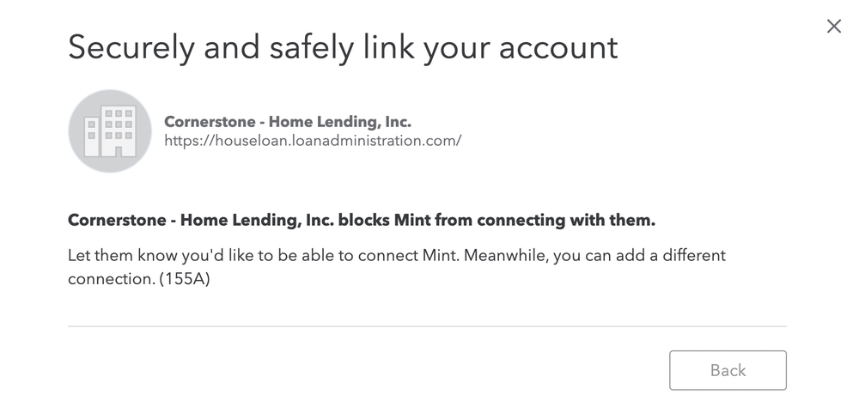The width and height of the screenshot is (859, 401).
Task: Close the link account dialog
Action: [x=833, y=27]
